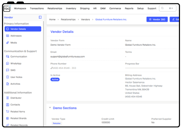The width and height of the screenshot is (182, 129).
Task: Click the Media paperclip icon
Action: [x=7, y=43]
